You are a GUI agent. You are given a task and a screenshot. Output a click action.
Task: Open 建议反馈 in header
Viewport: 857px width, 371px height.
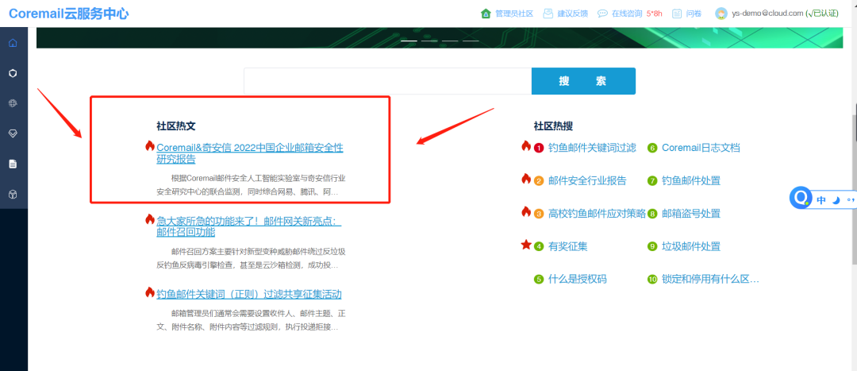[x=572, y=14]
